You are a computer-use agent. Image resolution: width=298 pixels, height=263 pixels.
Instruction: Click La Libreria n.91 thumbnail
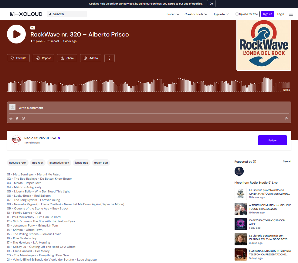pyautogui.click(x=241, y=239)
